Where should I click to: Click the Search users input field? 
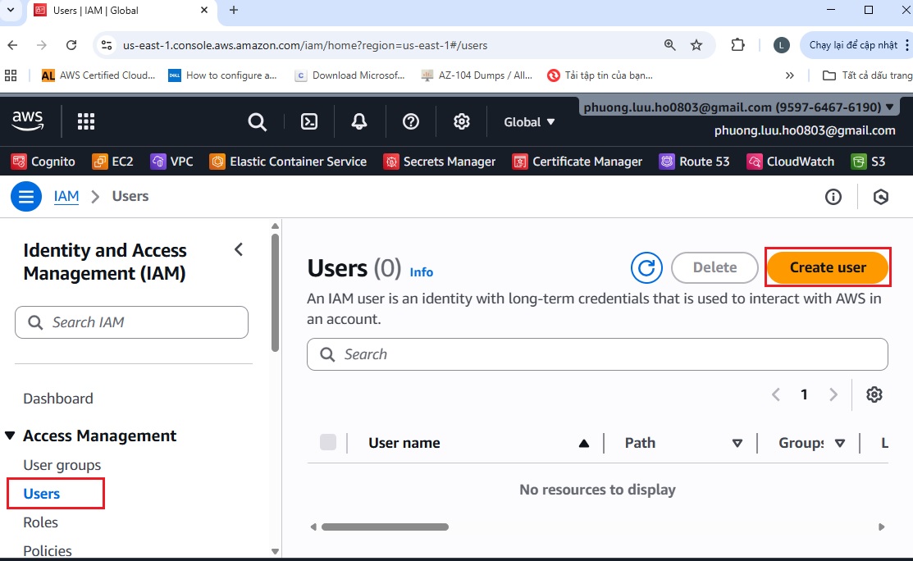[597, 354]
